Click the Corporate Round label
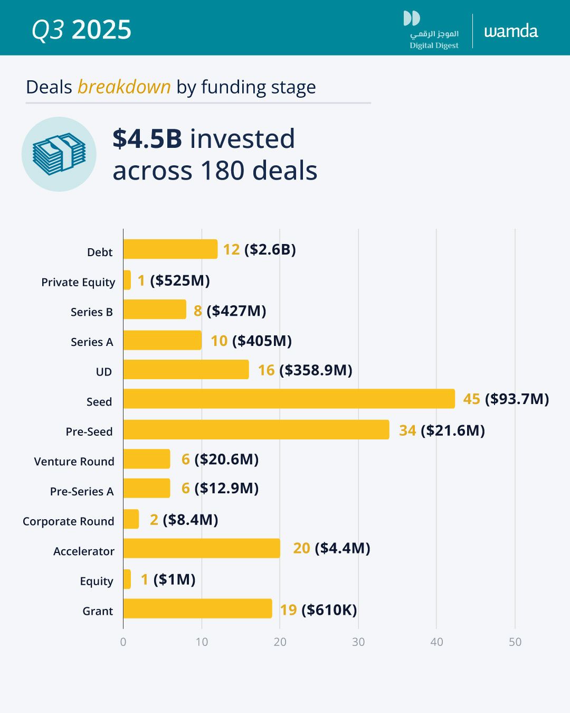The height and width of the screenshot is (713, 570). tap(68, 521)
